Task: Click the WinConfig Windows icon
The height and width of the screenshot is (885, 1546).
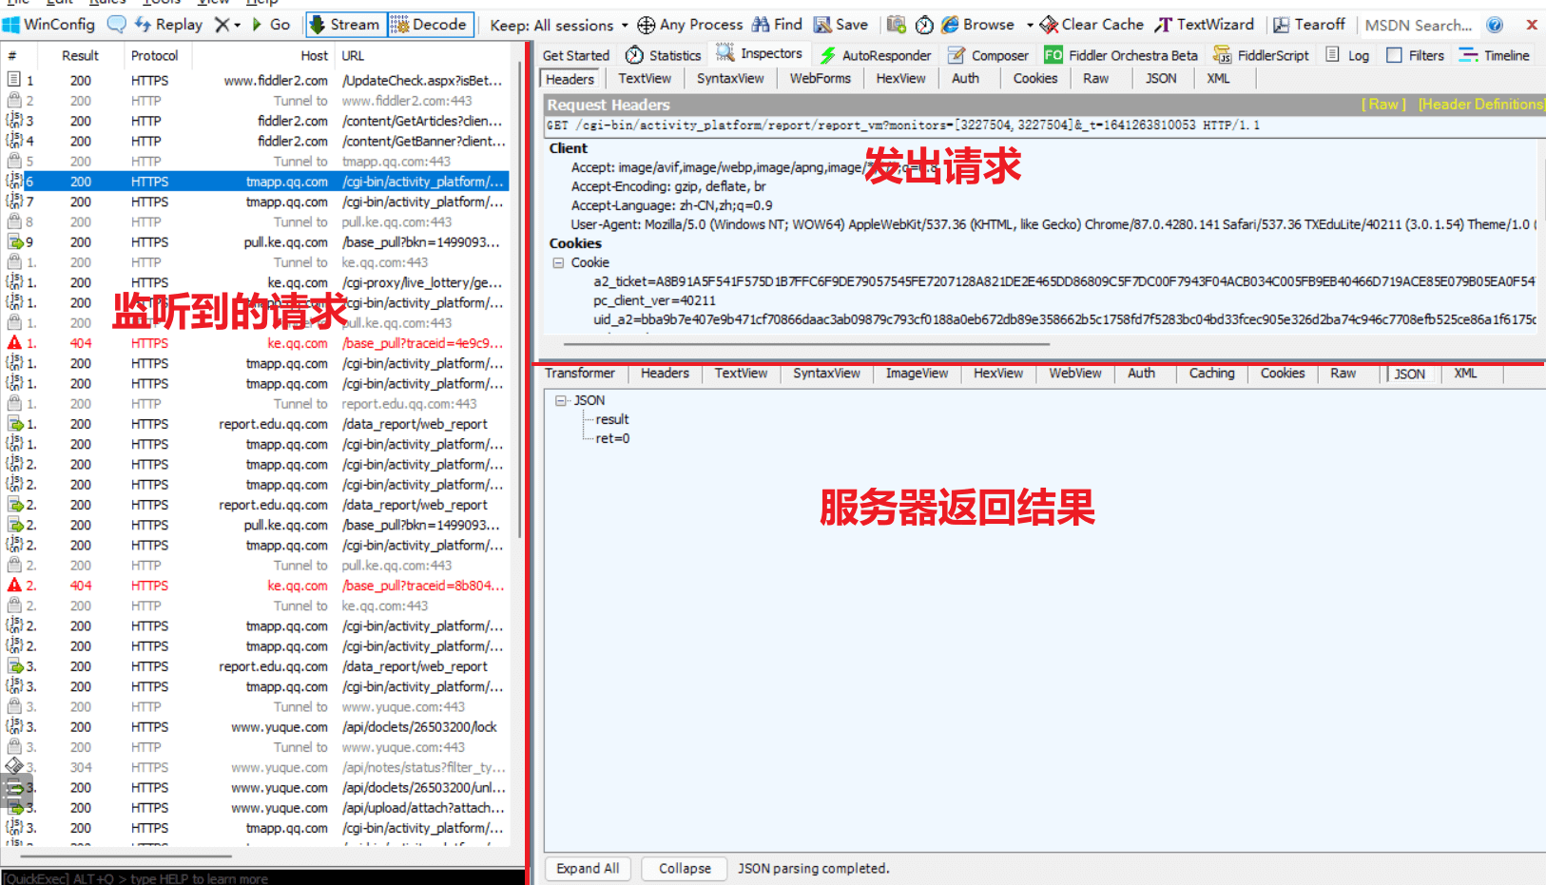Action: [10, 25]
